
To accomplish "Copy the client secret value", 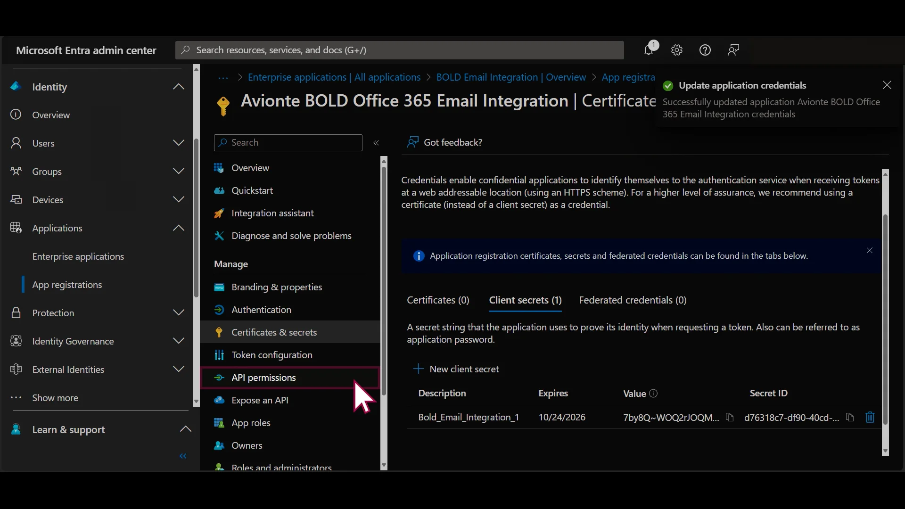I will (730, 418).
